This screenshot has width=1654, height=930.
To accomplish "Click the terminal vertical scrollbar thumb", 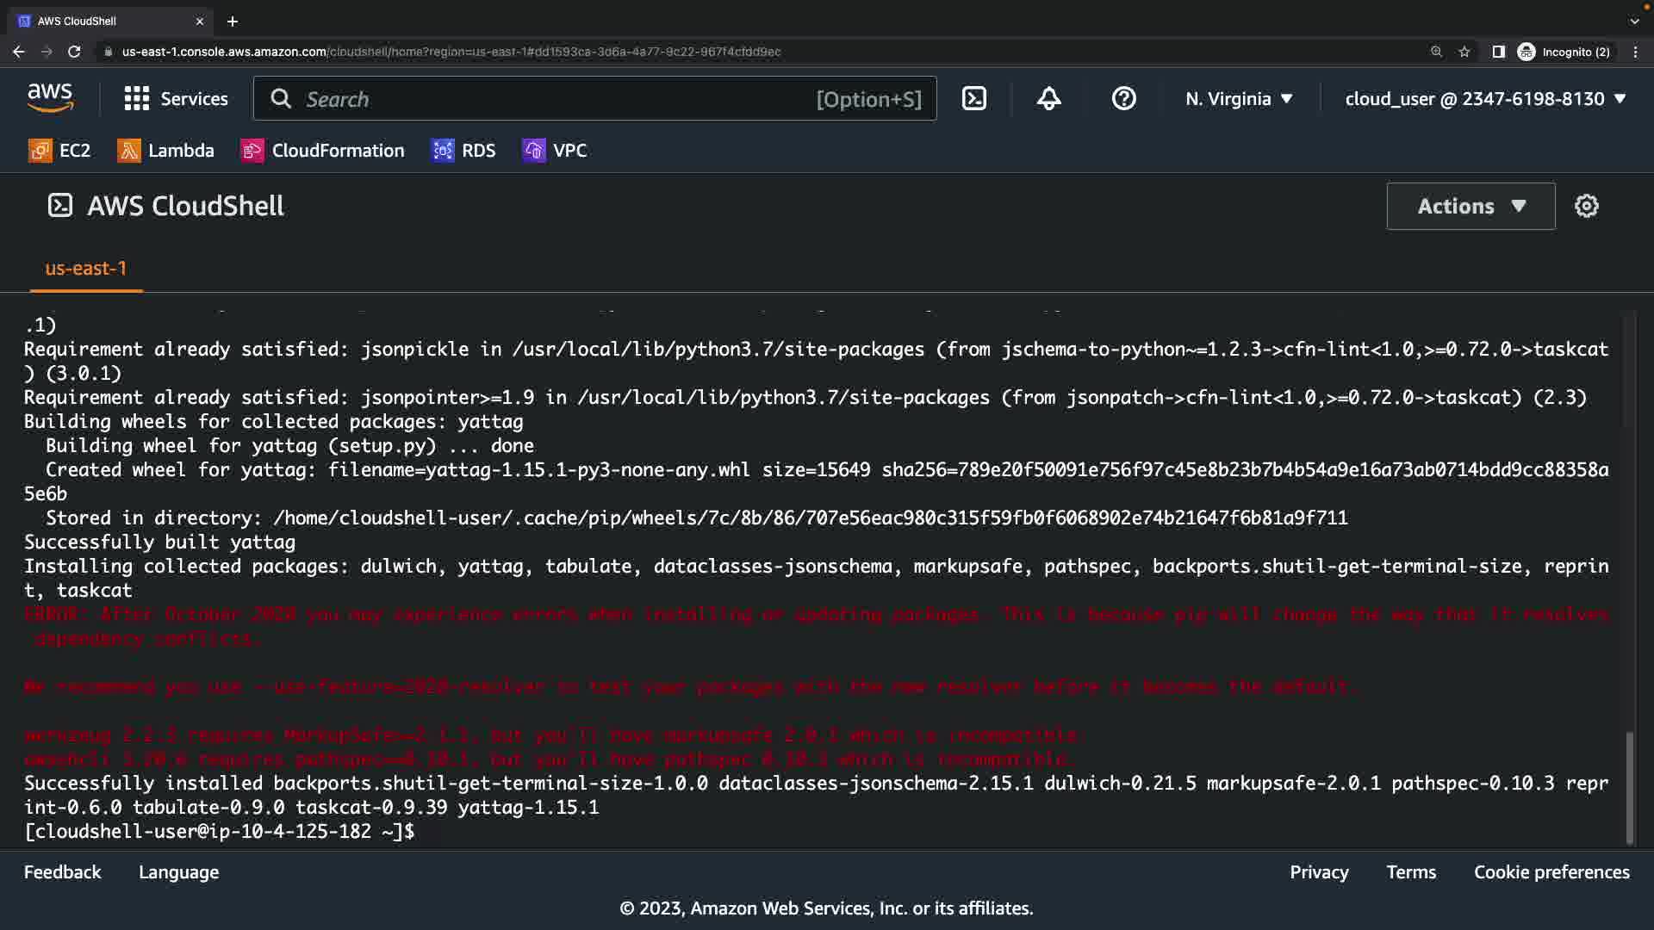I will (1629, 788).
